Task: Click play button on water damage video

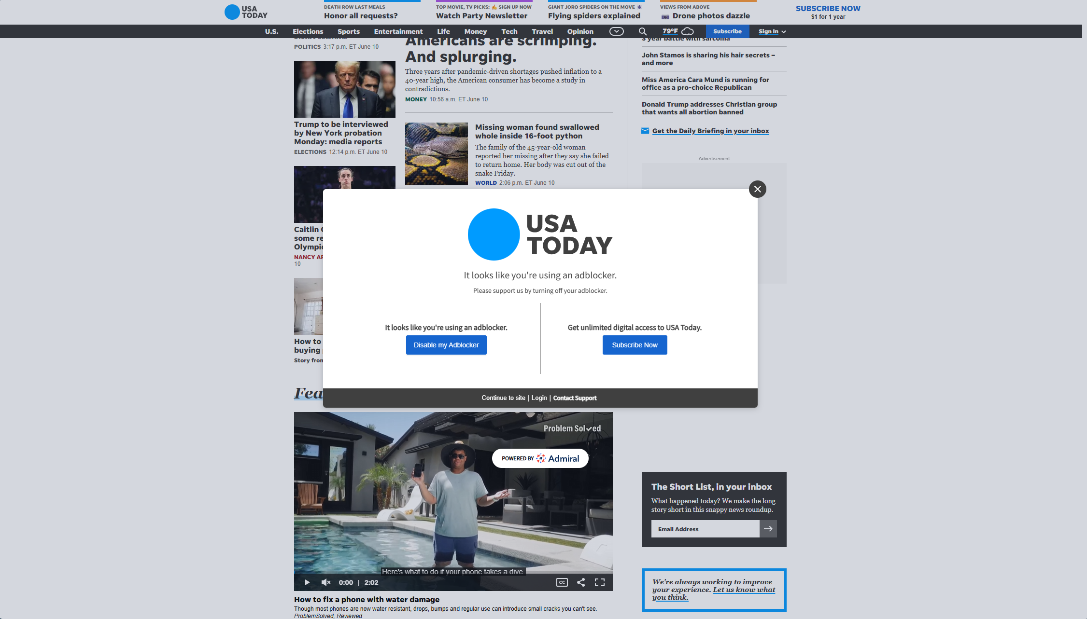Action: click(307, 582)
